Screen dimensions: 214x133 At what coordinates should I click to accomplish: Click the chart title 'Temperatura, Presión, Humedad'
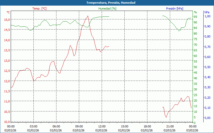111,3
